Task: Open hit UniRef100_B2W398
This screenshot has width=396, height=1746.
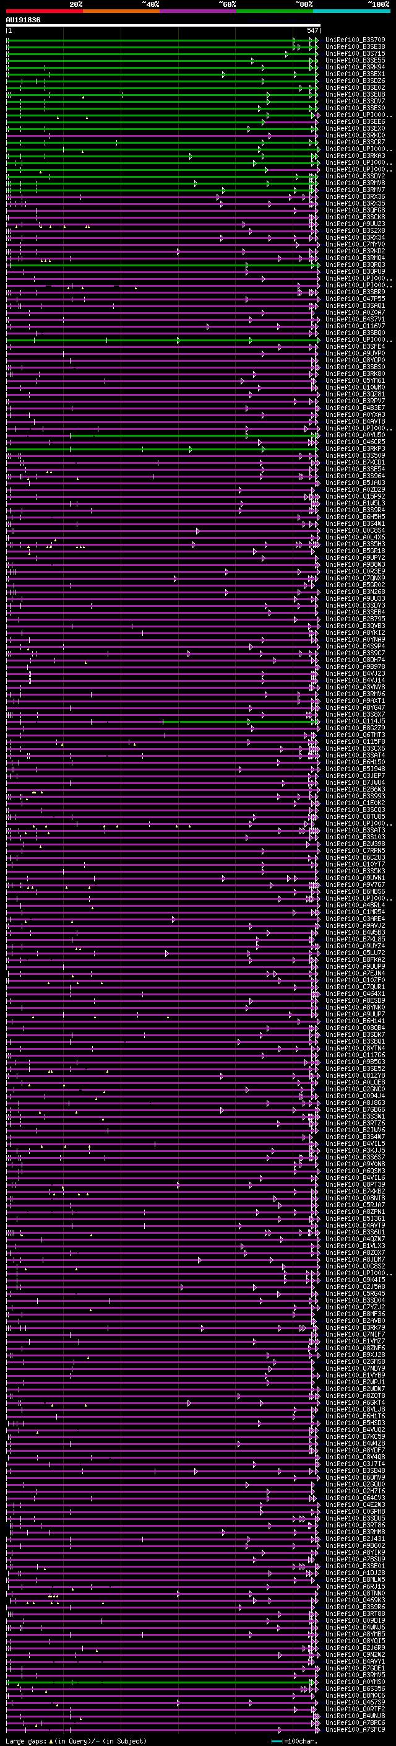Action: [355, 844]
